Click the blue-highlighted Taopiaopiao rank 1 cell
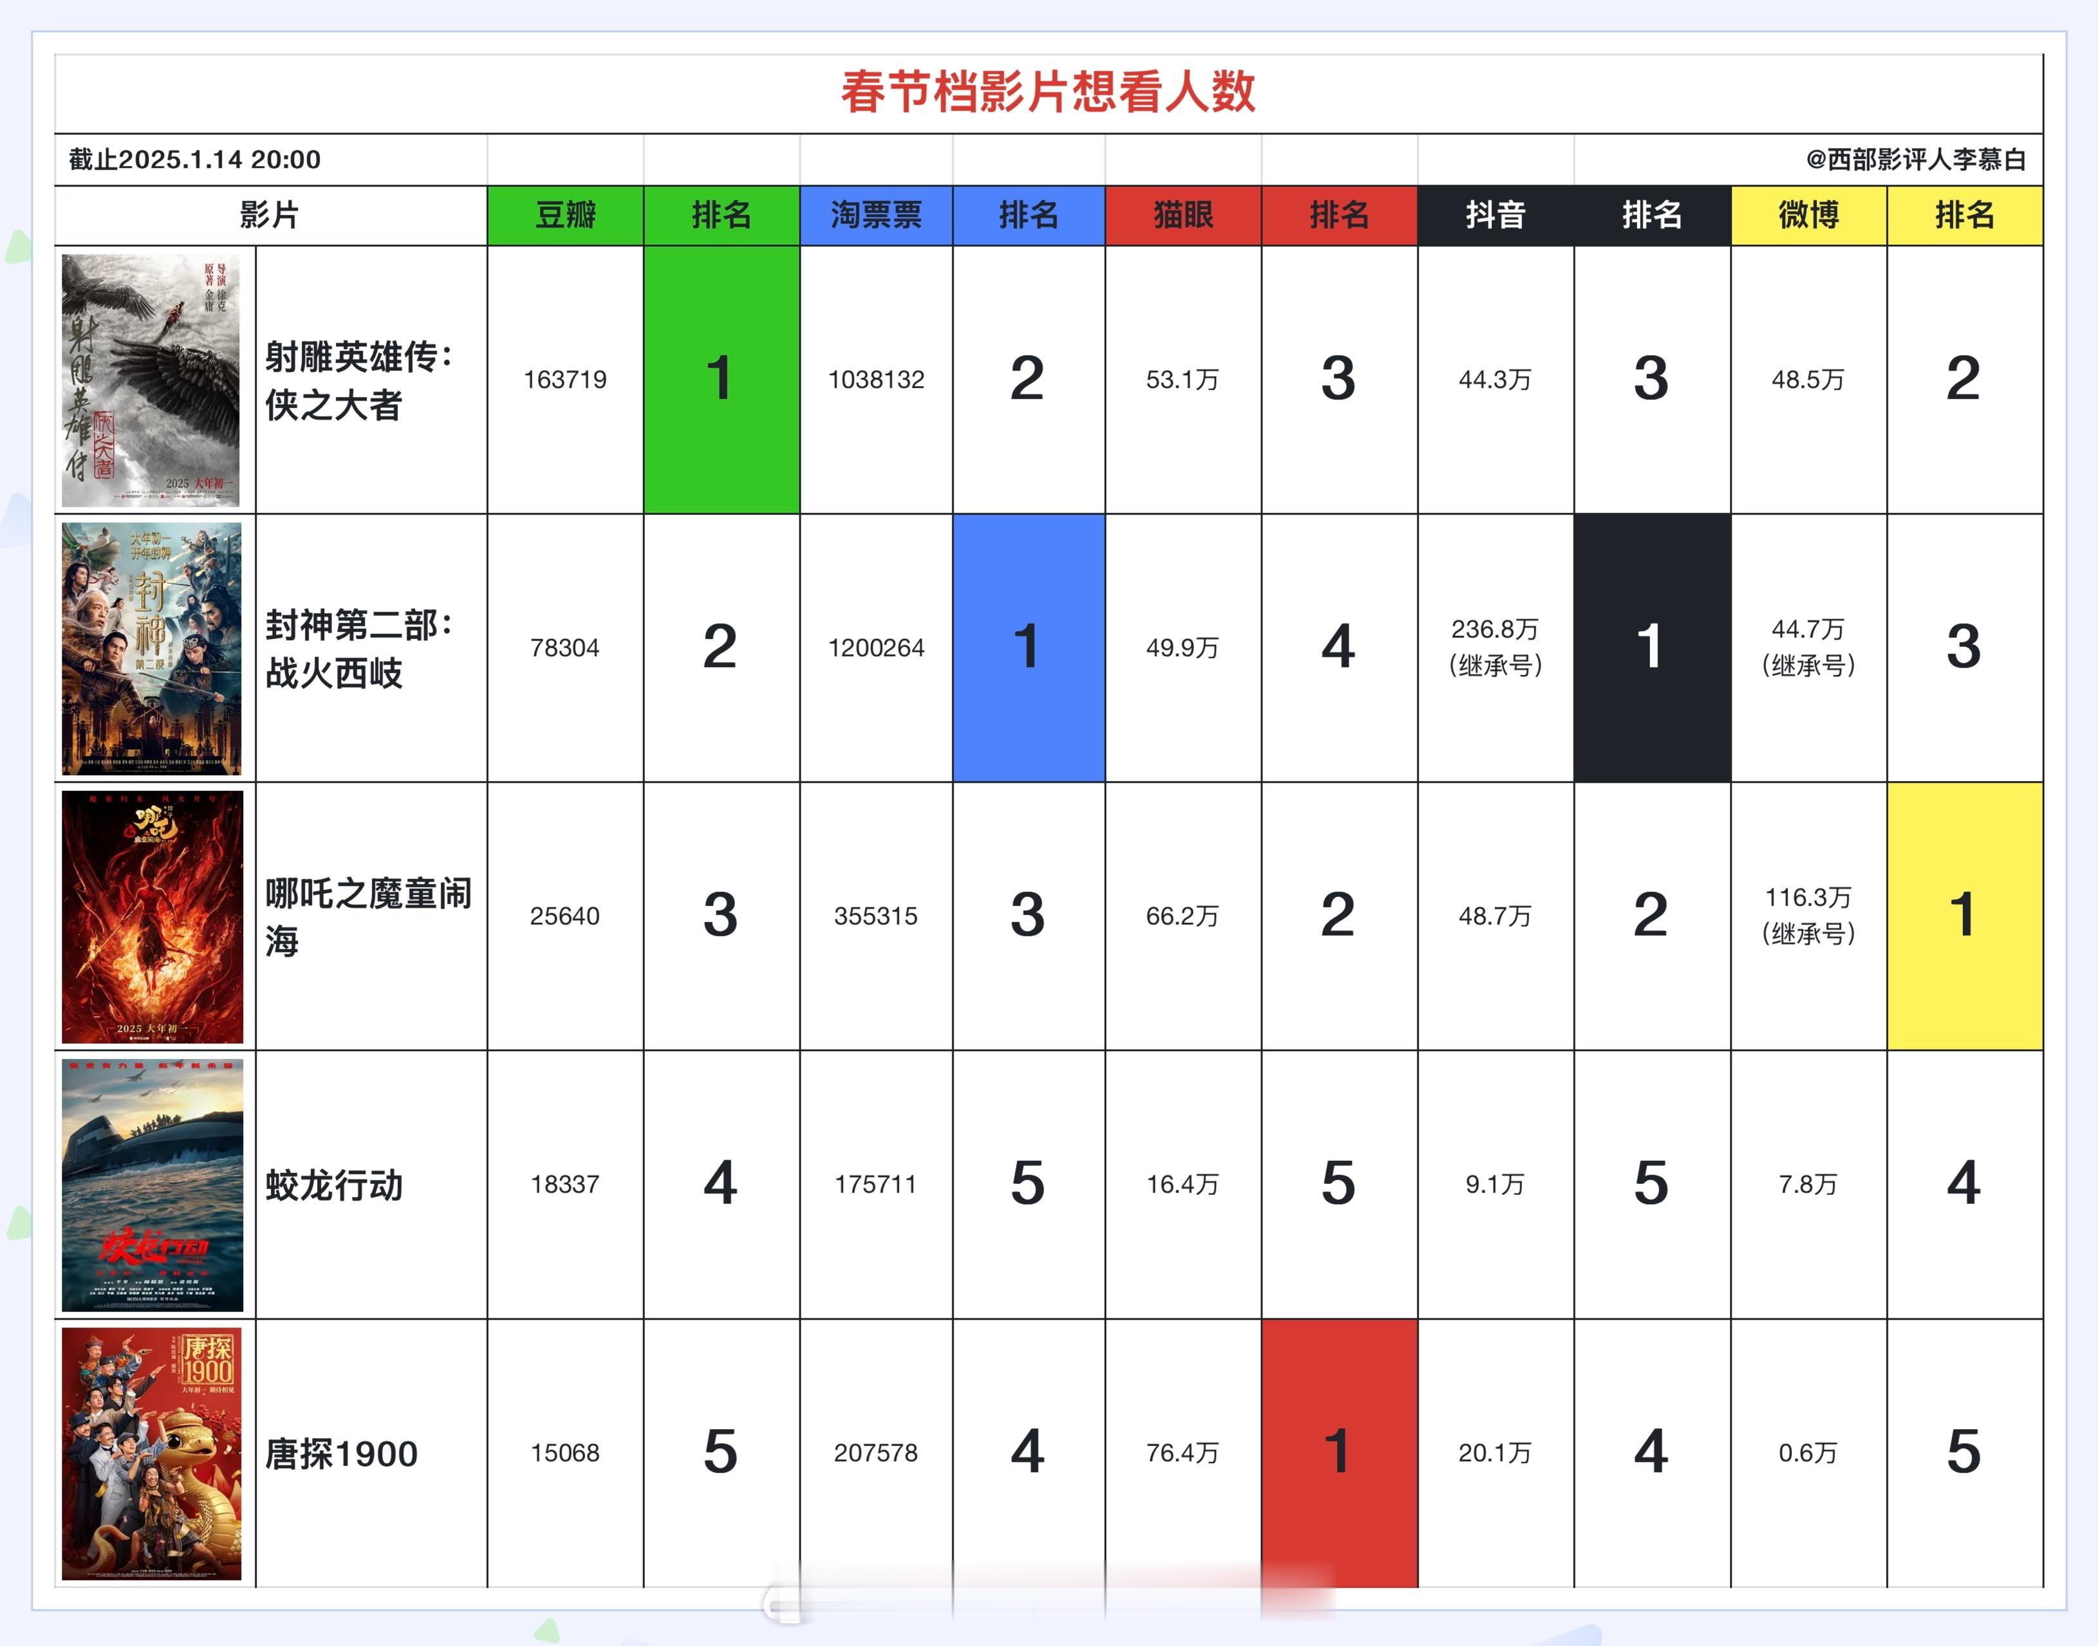Screen dimensions: 2098x1646 (1029, 647)
